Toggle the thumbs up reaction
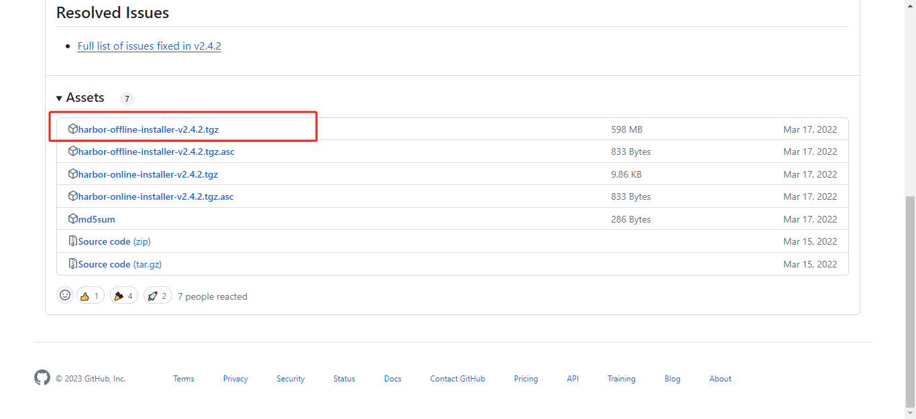Image resolution: width=916 pixels, height=419 pixels. [x=91, y=296]
